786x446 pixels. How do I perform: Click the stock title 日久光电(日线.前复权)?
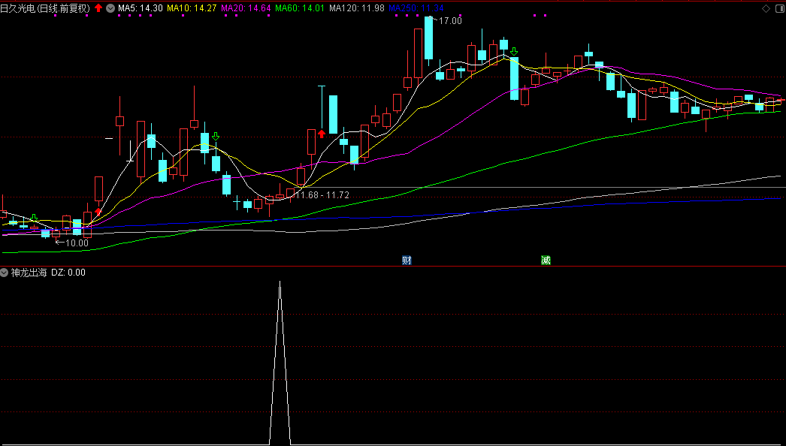click(x=46, y=8)
